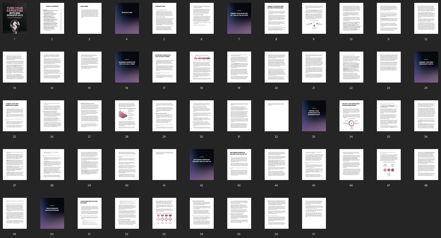Viewport: 441px width, 238px height.
Task: Open page 9 thumbnail with small diagram
Action: (314, 18)
